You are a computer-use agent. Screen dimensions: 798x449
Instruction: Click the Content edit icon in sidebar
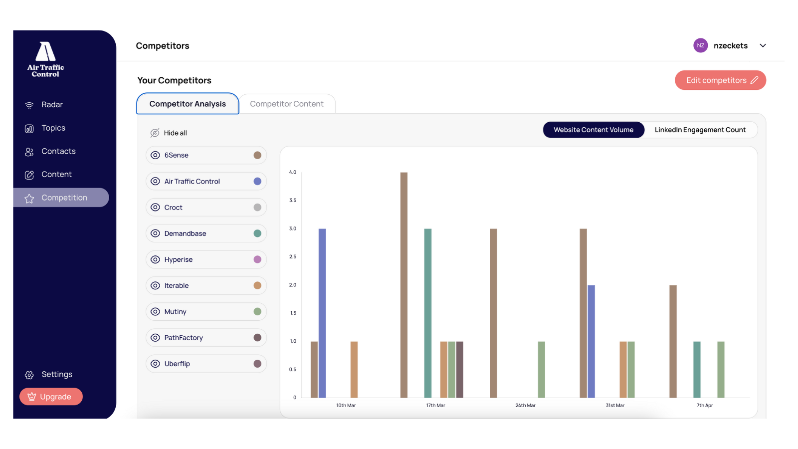[x=29, y=175]
